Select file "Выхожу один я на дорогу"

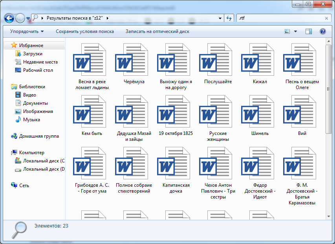(x=176, y=66)
